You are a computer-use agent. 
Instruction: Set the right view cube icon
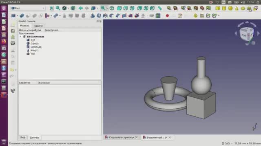(132, 8)
